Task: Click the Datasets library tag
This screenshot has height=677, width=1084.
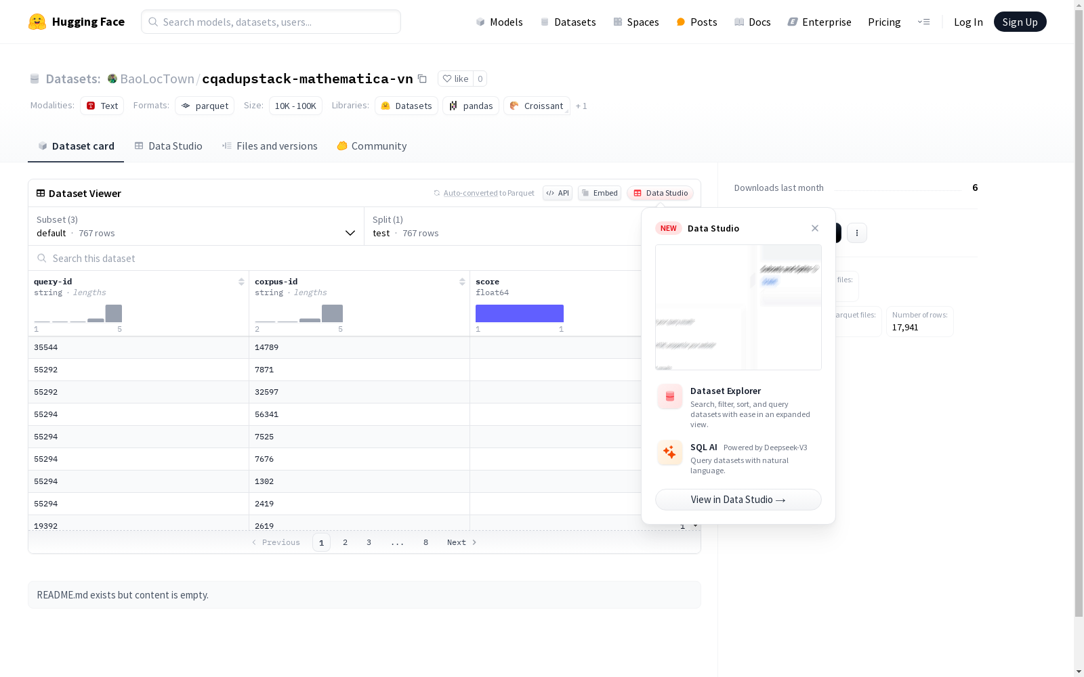Action: pyautogui.click(x=406, y=106)
